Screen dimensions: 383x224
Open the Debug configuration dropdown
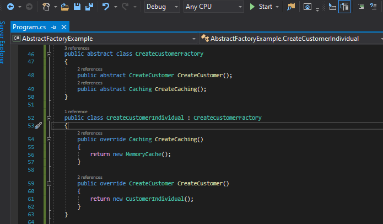coord(162,7)
